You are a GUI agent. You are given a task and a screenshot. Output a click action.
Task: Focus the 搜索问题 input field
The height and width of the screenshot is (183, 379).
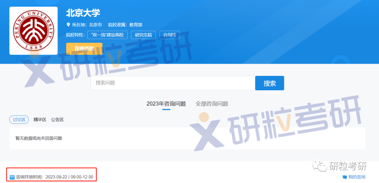[x=173, y=83]
